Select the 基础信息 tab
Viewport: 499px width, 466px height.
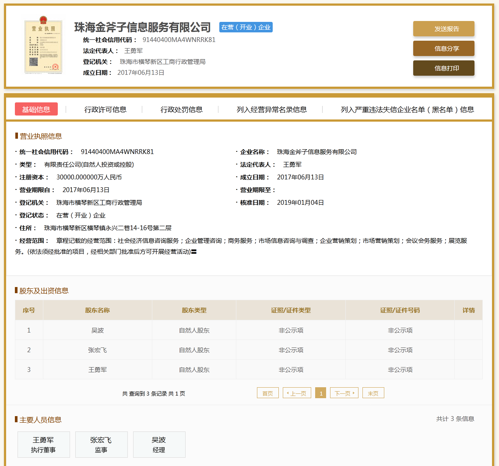click(x=36, y=109)
